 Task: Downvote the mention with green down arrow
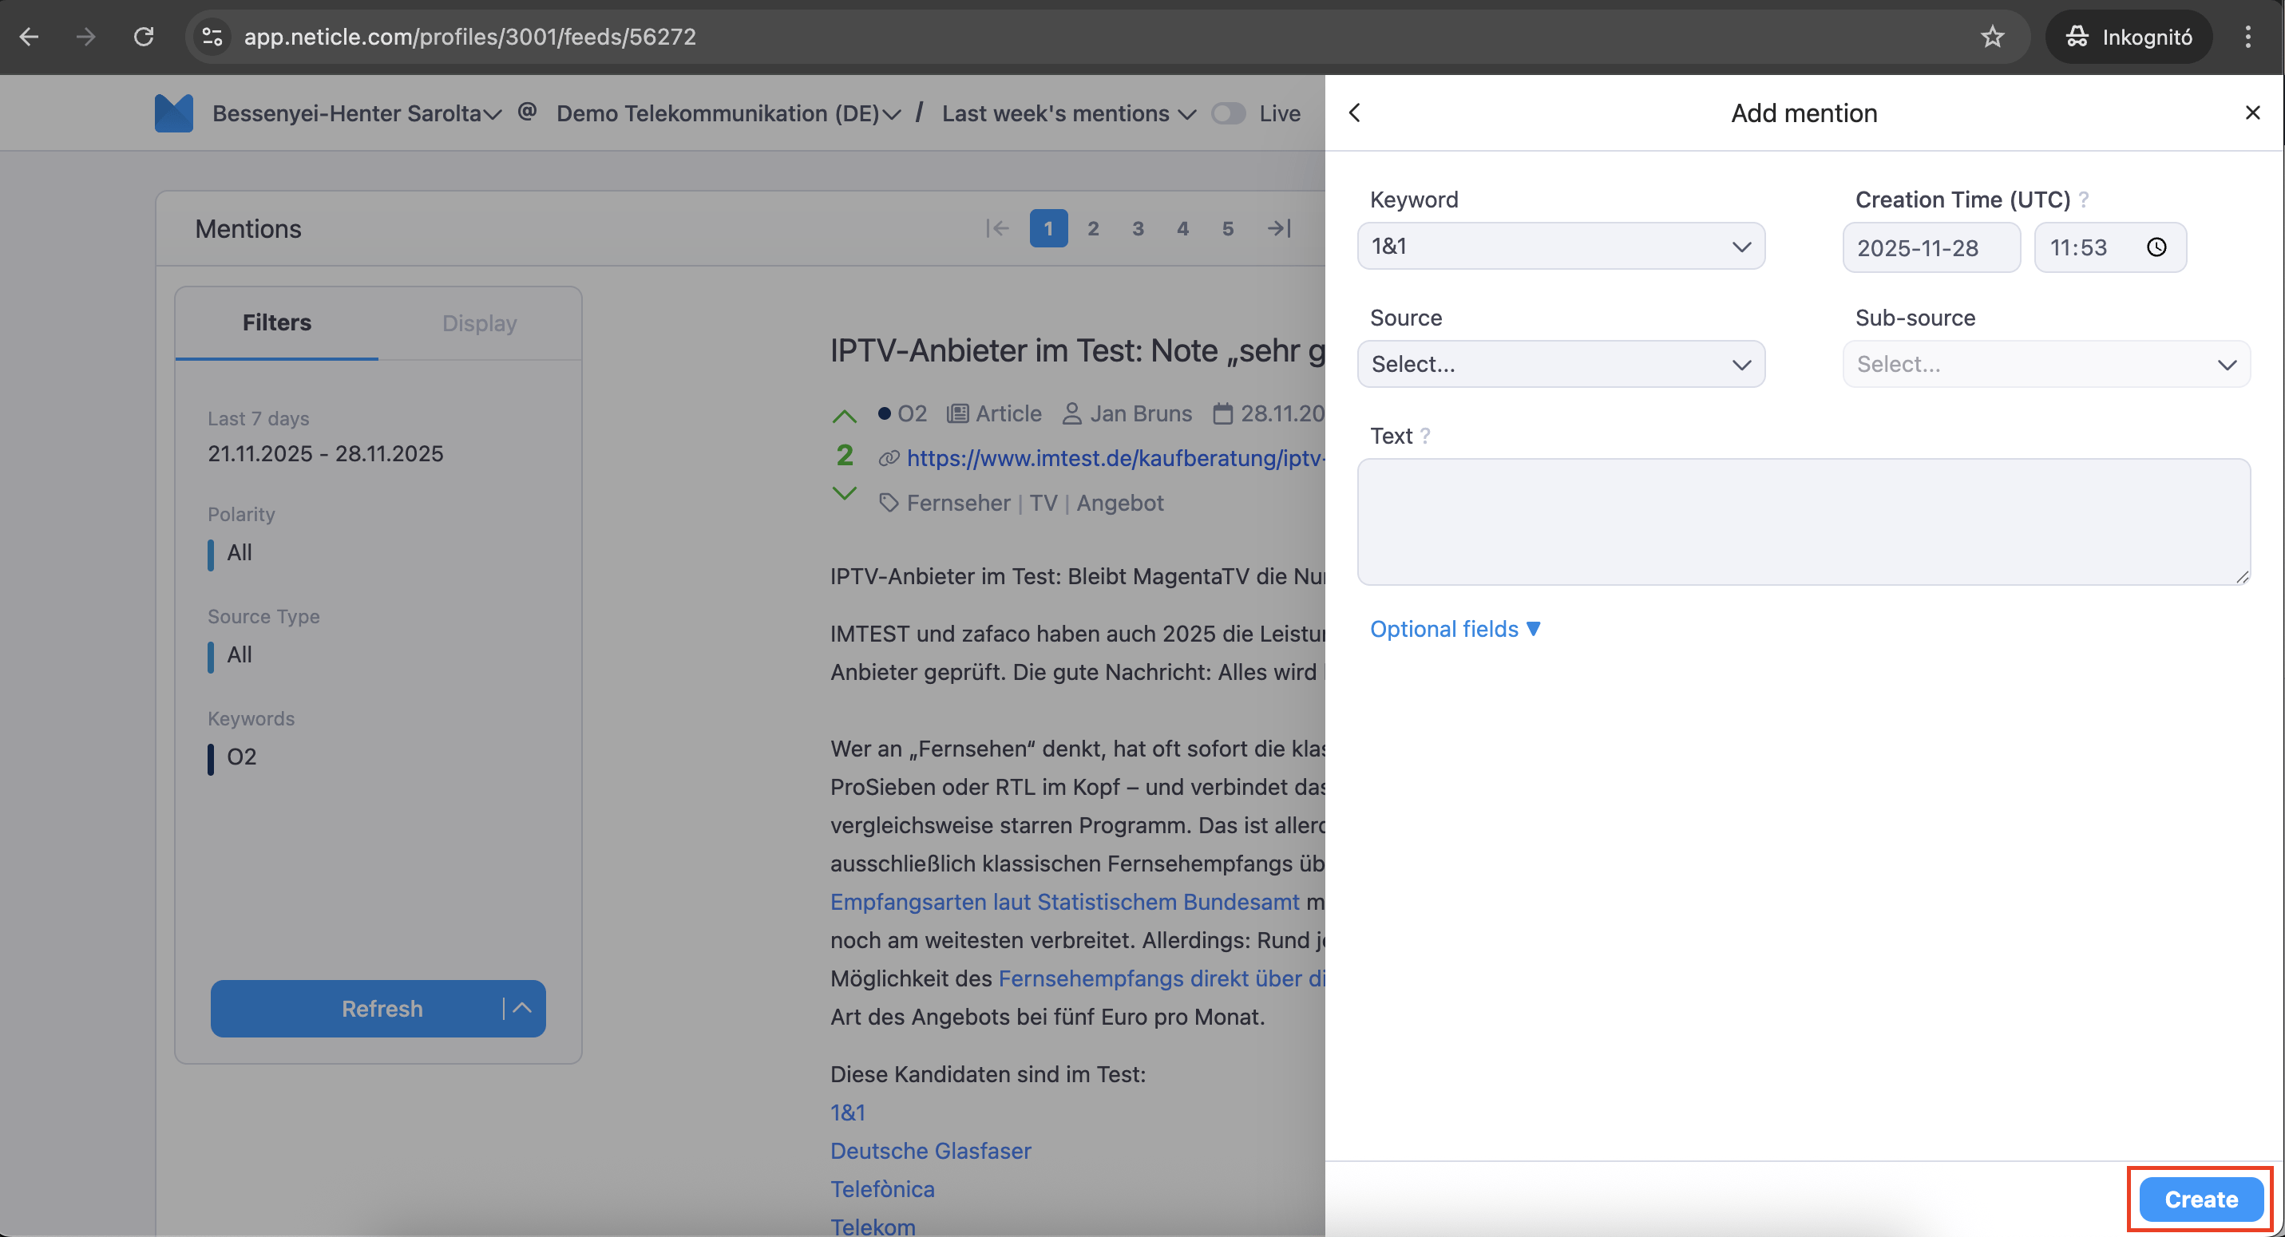pos(845,493)
